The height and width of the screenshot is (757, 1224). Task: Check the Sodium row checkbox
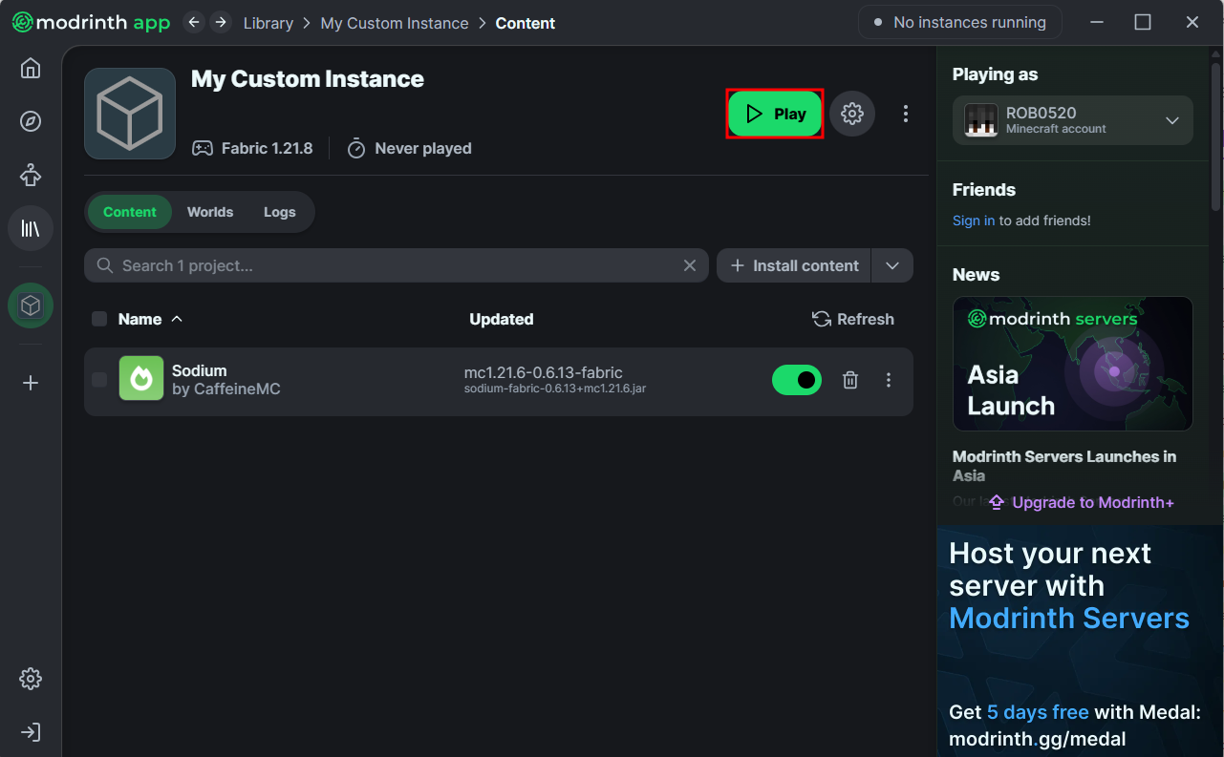pos(99,380)
